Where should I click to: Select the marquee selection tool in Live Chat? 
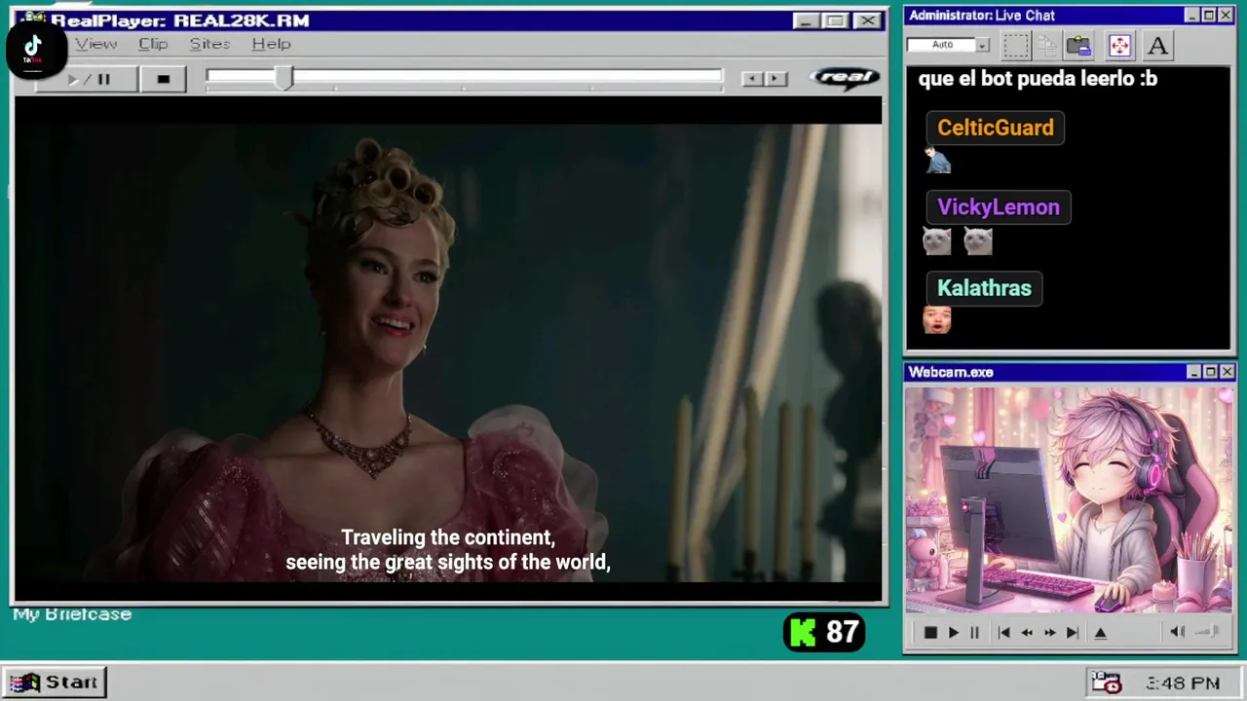coord(1016,45)
